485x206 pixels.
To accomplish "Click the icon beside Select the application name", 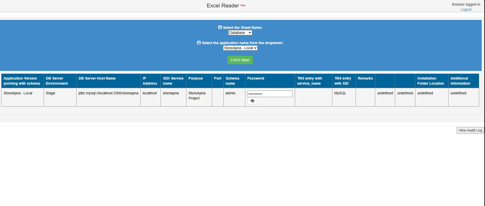I will 199,43.
